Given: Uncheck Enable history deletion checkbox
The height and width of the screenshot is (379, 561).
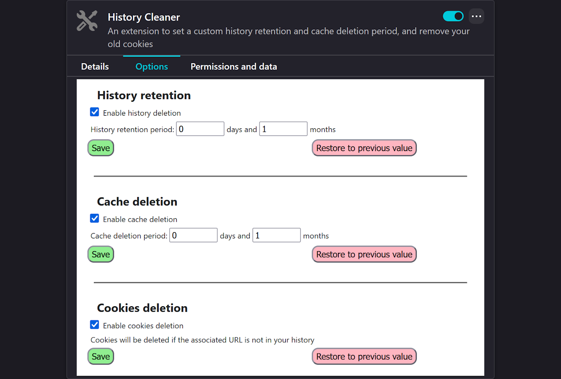Looking at the screenshot, I should click(94, 112).
